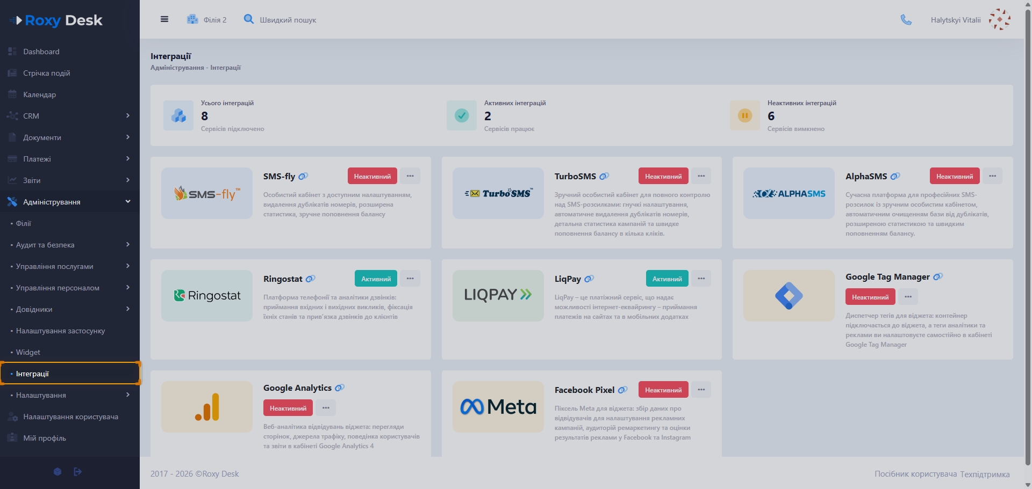Open the Техпідтримка footer link

(985, 474)
